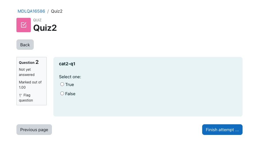Choose the False answer label text
Image resolution: width=276 pixels, height=168 pixels.
pyautogui.click(x=70, y=94)
